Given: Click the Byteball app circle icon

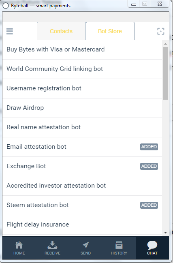Looking at the screenshot, I should pyautogui.click(x=6, y=6).
